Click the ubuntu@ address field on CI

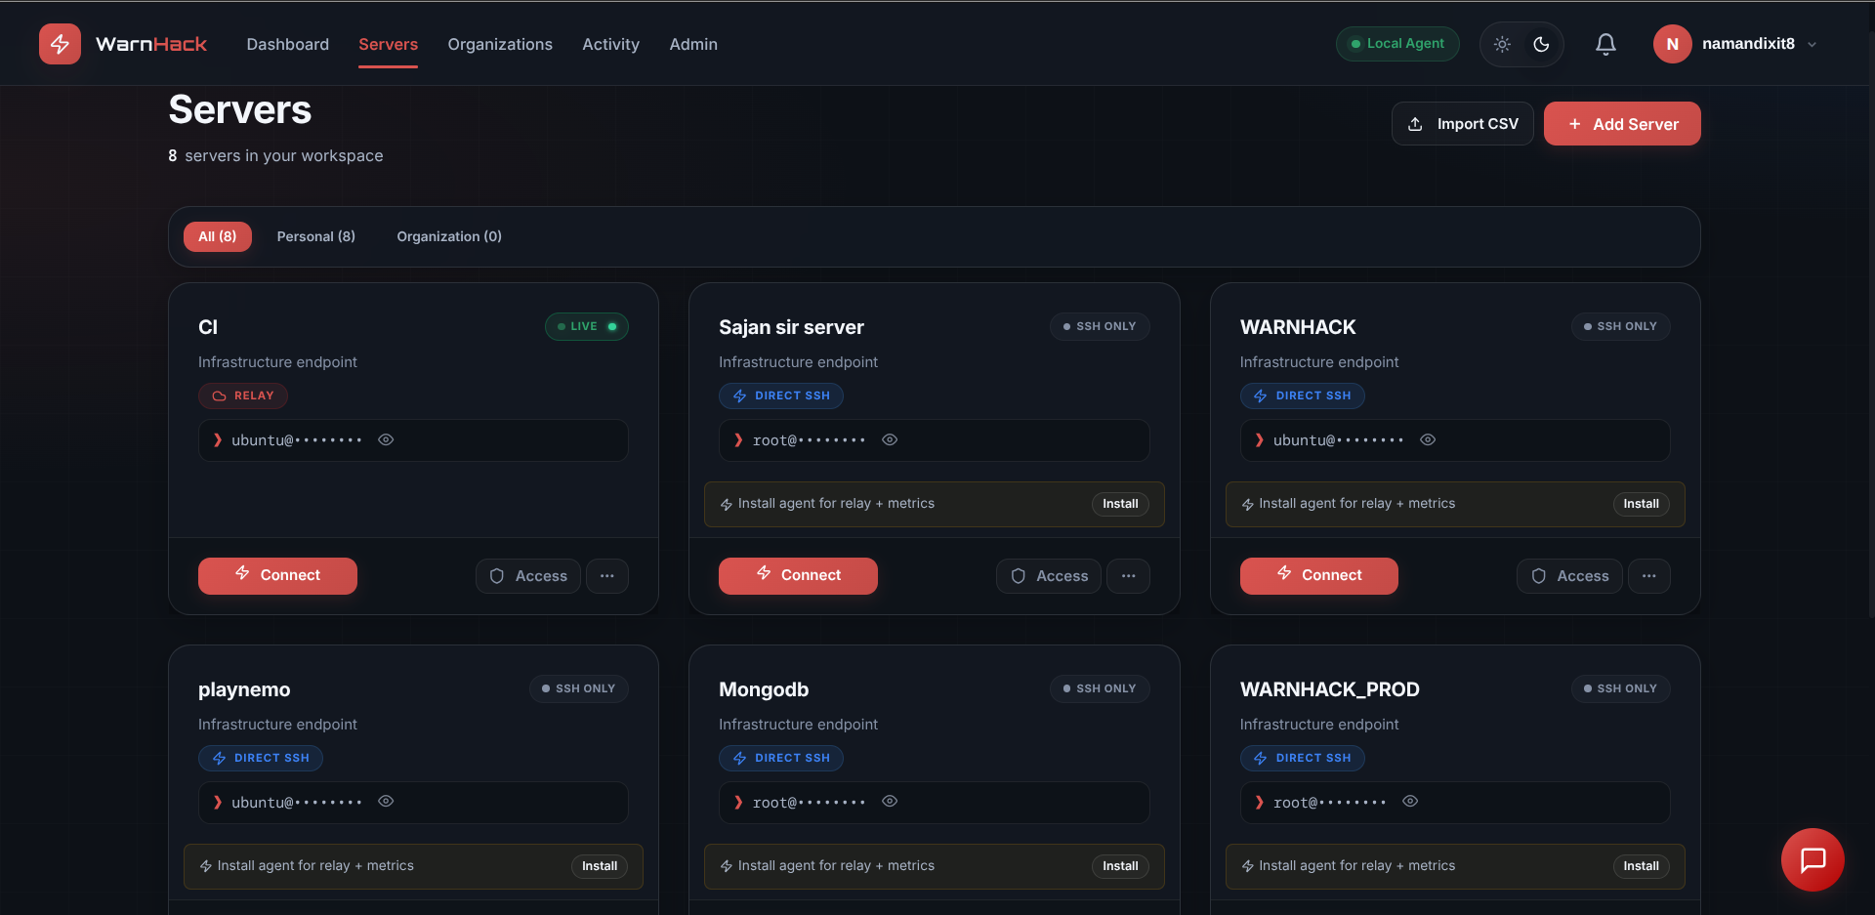[413, 440]
